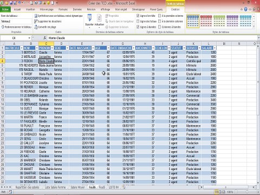260x195 pixels.
Task: Open the Power Query ribbon tab
Action: tap(156, 9)
